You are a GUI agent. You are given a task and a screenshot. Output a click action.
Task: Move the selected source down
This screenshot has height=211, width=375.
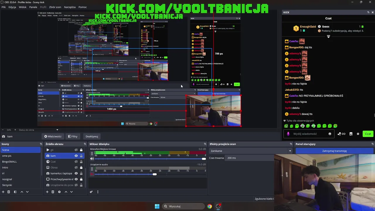click(x=71, y=192)
